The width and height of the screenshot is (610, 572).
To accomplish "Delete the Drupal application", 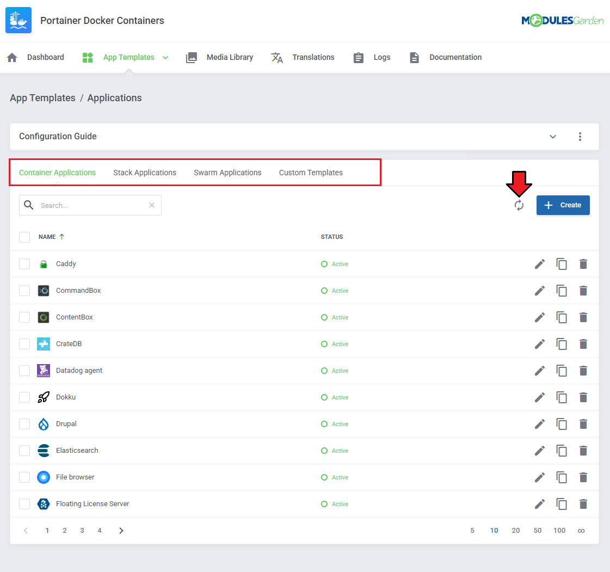I will click(583, 424).
